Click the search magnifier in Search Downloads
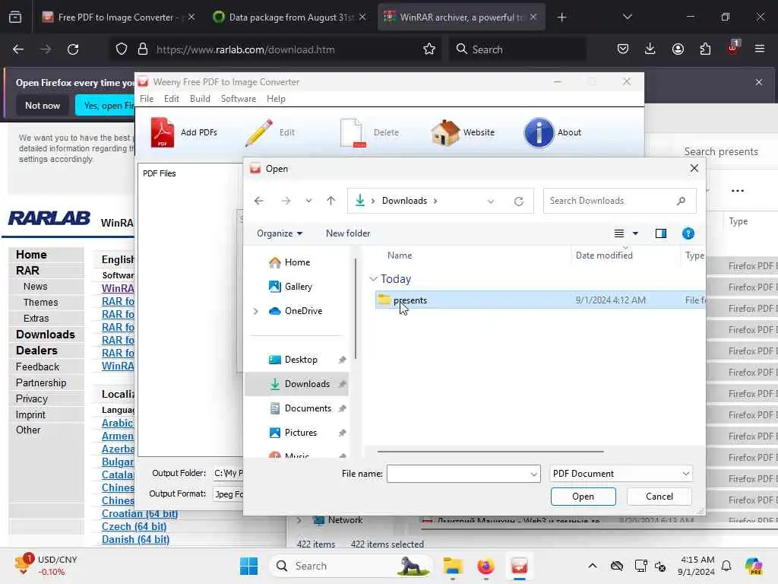 681,201
